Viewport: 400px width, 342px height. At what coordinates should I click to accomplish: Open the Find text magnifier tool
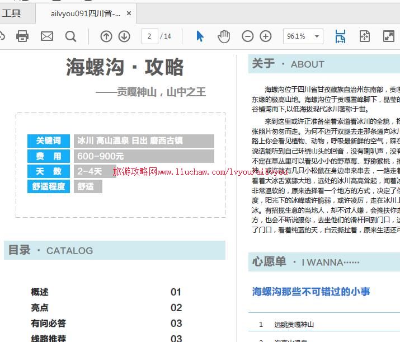point(70,36)
